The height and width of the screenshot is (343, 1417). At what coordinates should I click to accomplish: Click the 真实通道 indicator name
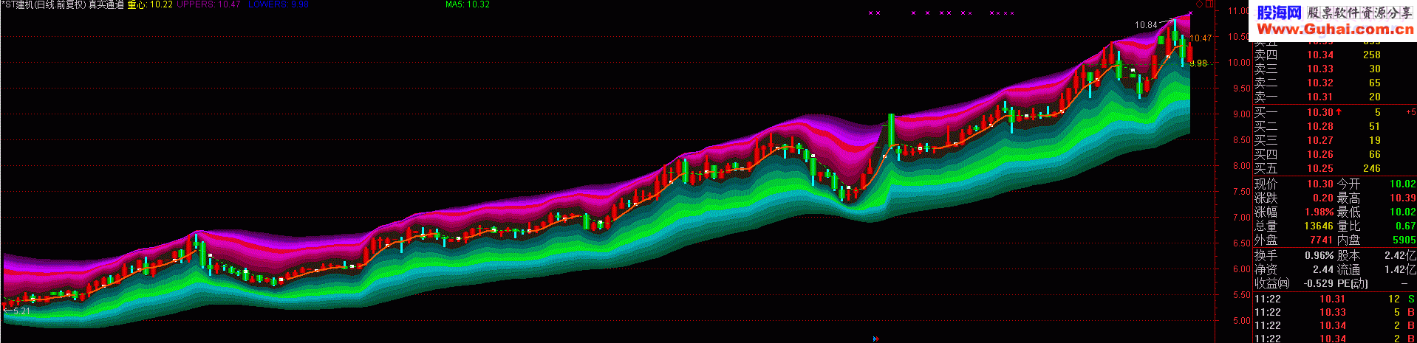[x=106, y=4]
